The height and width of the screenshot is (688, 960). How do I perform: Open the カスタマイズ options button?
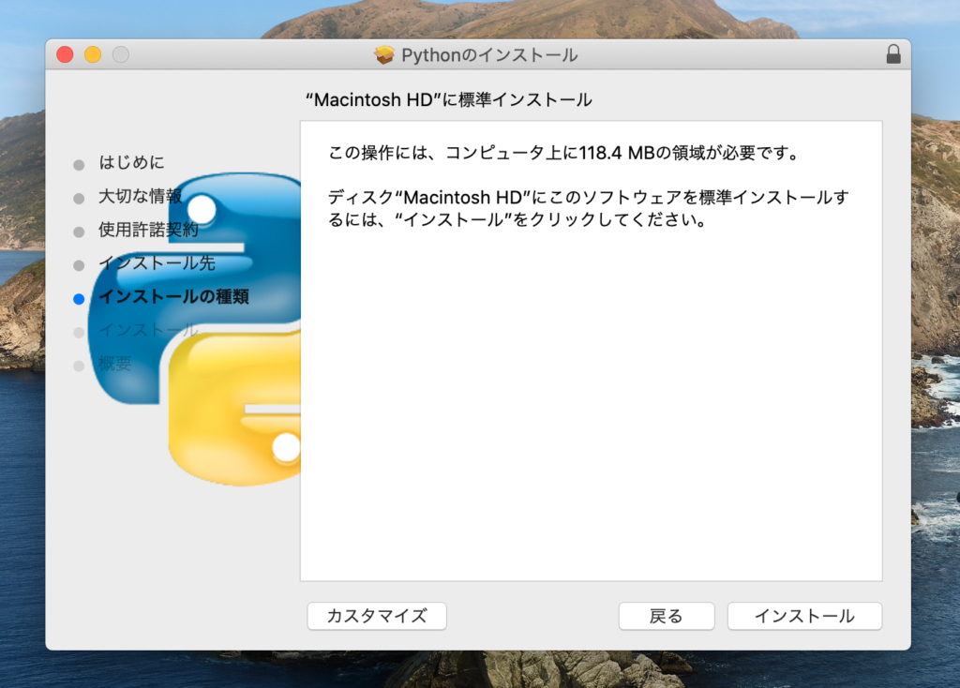(x=377, y=616)
